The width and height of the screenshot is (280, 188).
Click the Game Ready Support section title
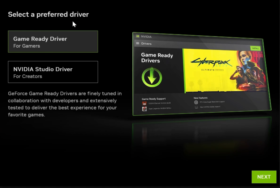[153, 99]
